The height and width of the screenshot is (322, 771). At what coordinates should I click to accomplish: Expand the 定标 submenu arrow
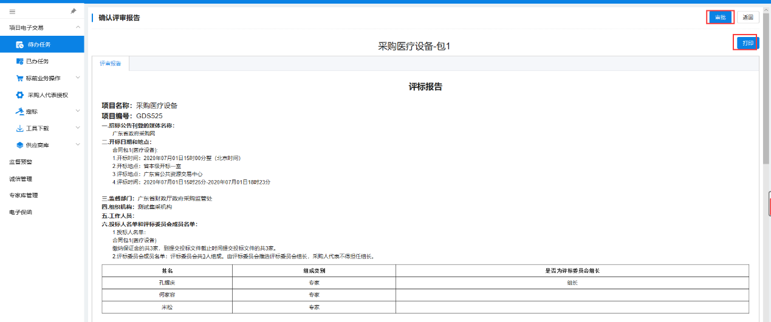(x=78, y=111)
